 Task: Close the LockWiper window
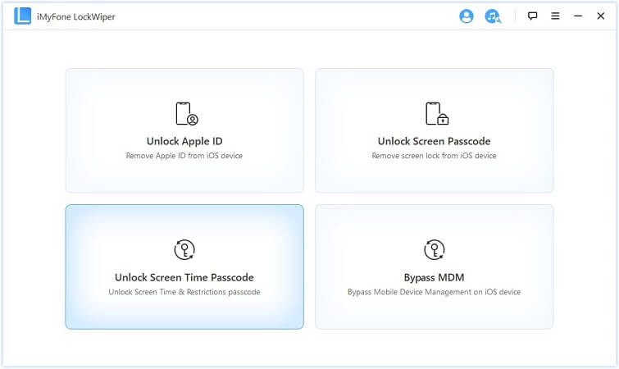[601, 16]
